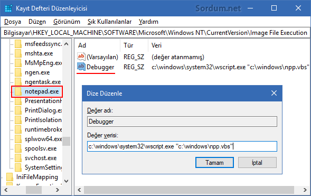Open the Sık Kullanılanlar menu

point(109,22)
